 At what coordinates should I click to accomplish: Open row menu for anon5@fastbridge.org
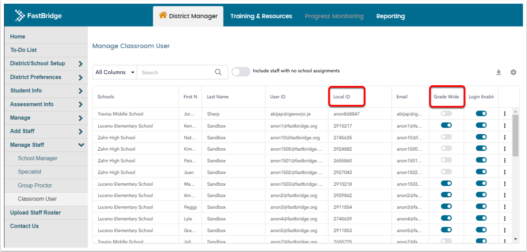pos(505,230)
